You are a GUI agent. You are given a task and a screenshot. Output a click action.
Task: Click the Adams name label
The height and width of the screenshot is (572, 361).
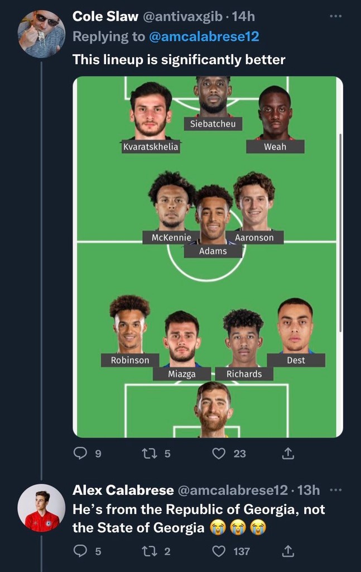pos(213,251)
